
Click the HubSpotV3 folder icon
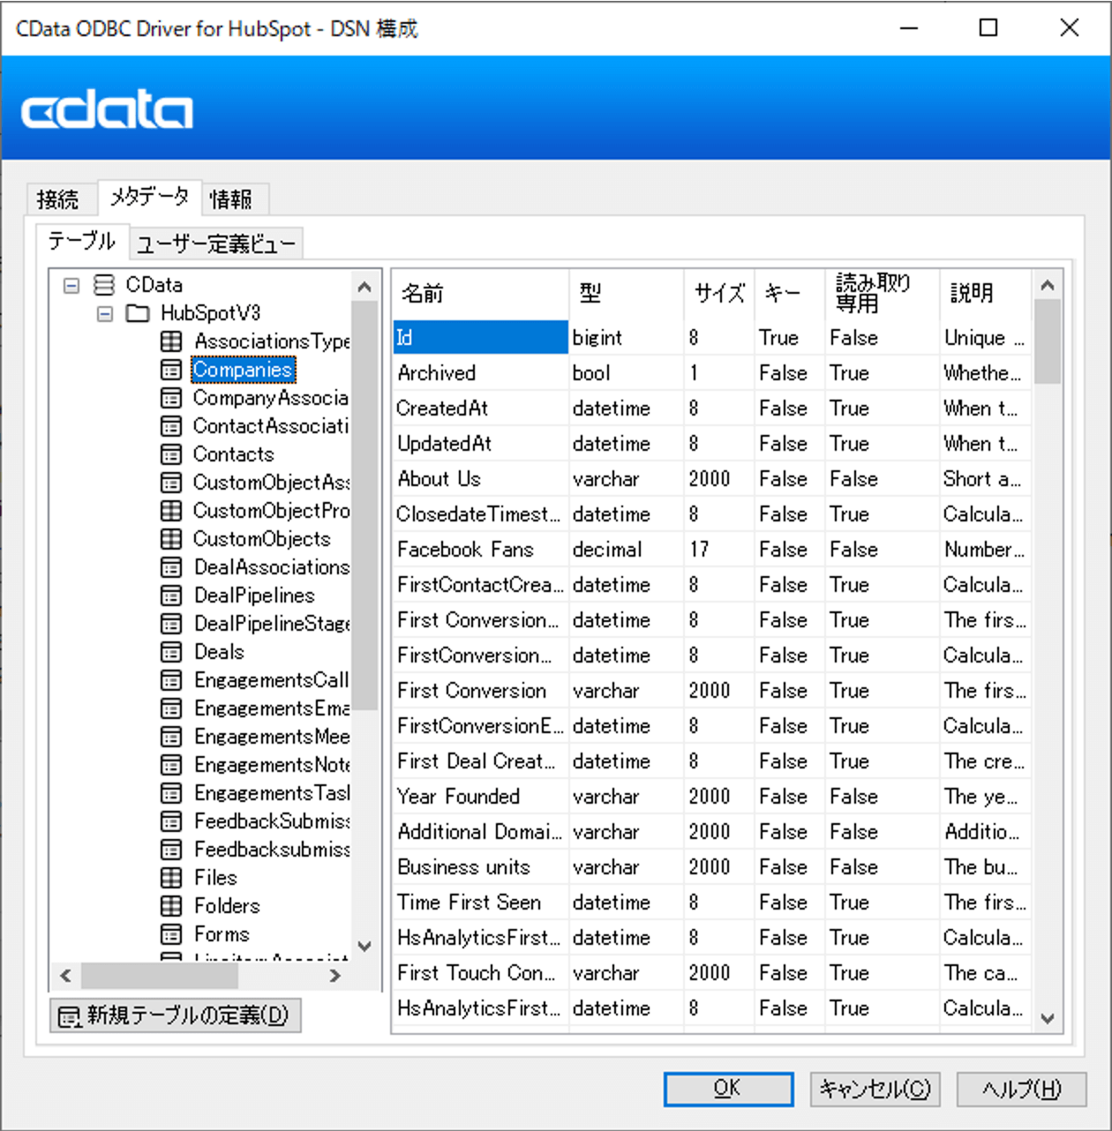[138, 313]
